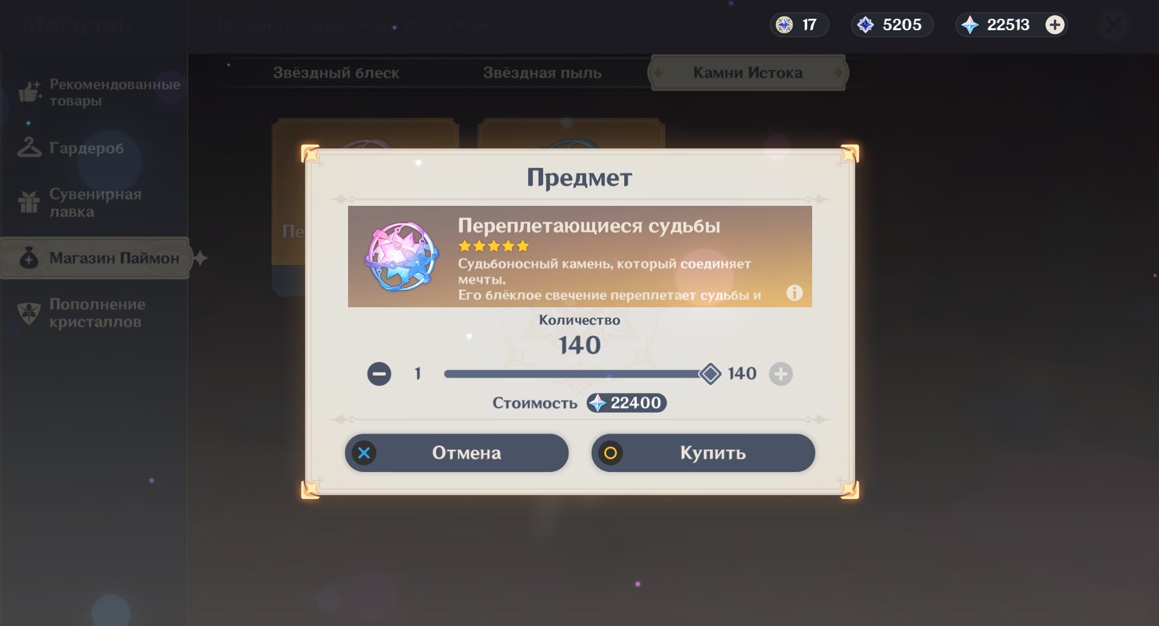This screenshot has height=626, width=1159.
Task: Click Купить to buy the item
Action: (703, 453)
